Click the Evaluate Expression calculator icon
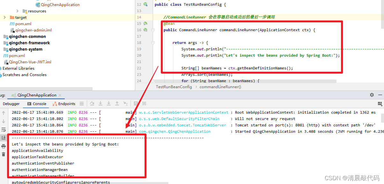 [136, 104]
